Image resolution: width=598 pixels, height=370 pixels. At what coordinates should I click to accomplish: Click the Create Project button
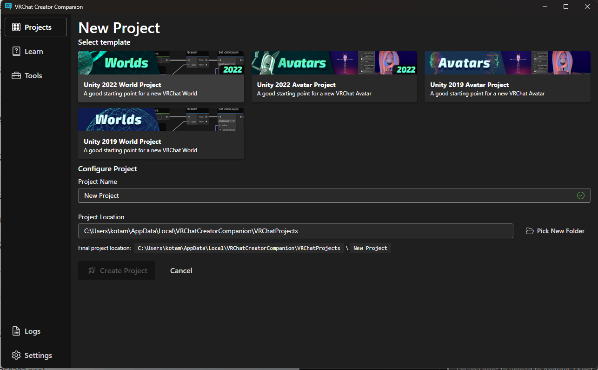click(117, 270)
